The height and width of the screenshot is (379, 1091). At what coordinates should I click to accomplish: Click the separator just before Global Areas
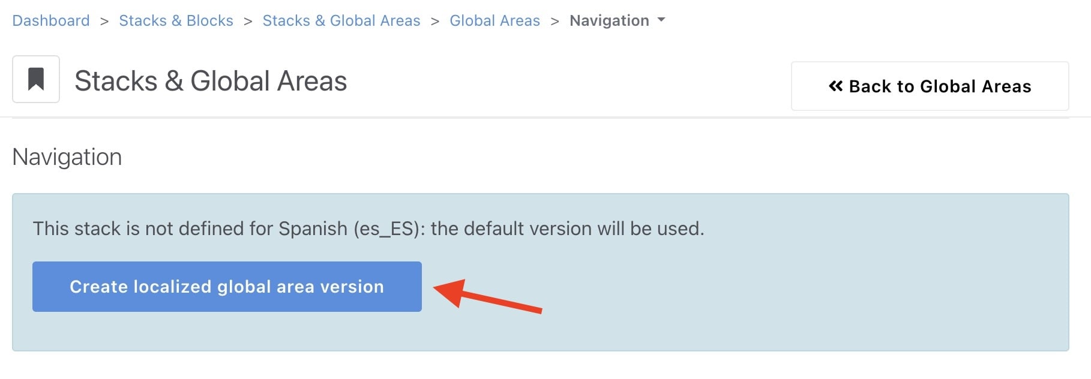point(435,21)
